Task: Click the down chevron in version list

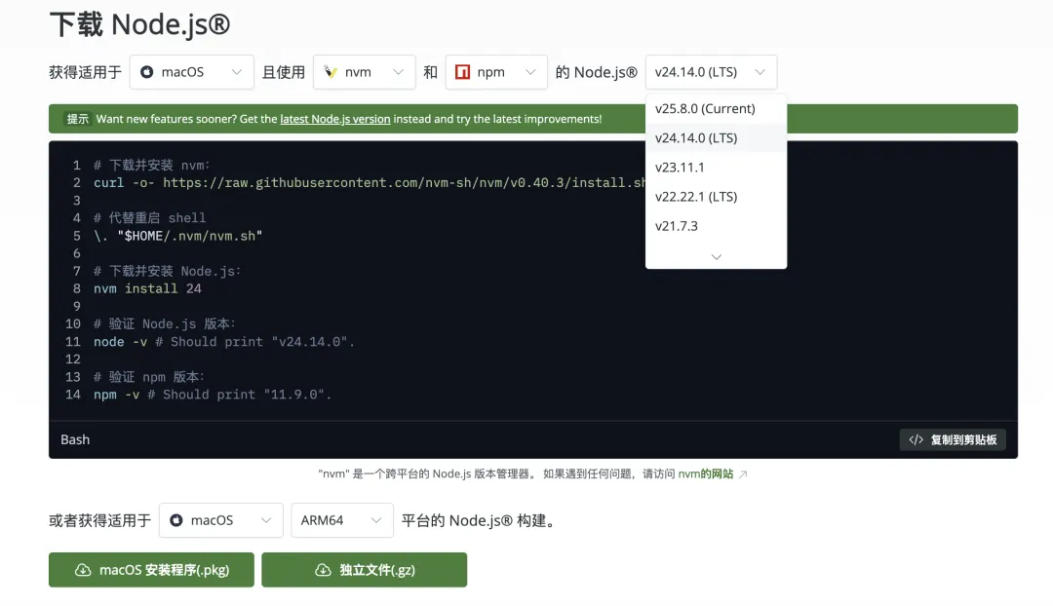Action: point(717,257)
